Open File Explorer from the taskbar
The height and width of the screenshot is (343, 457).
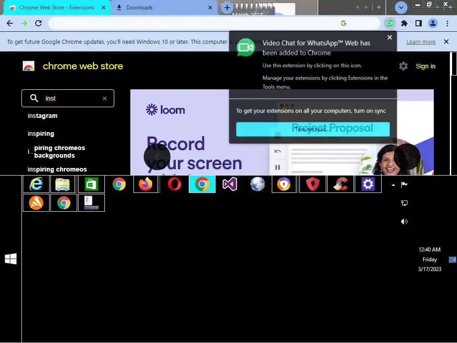[62, 184]
